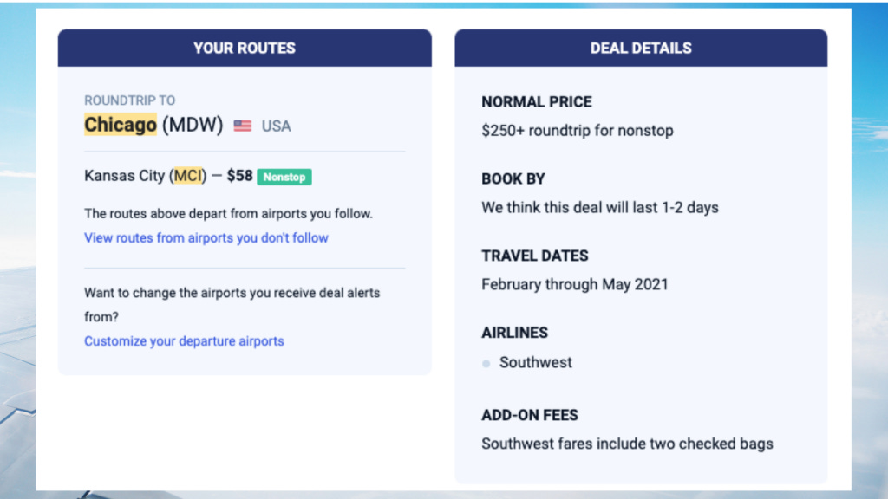Image resolution: width=888 pixels, height=499 pixels.
Task: Follow the 'Customize your departure airports' link
Action: point(184,341)
